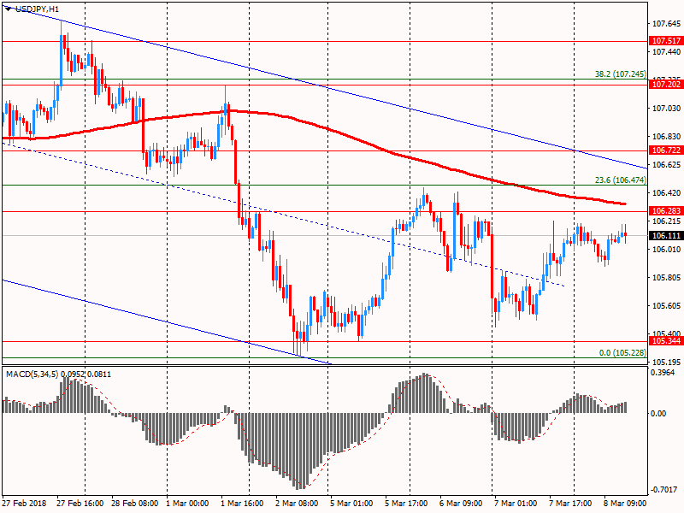Viewport: 684px width, 513px height.
Task: Click the 28 Feb 08:00 time label
Action: click(x=135, y=503)
